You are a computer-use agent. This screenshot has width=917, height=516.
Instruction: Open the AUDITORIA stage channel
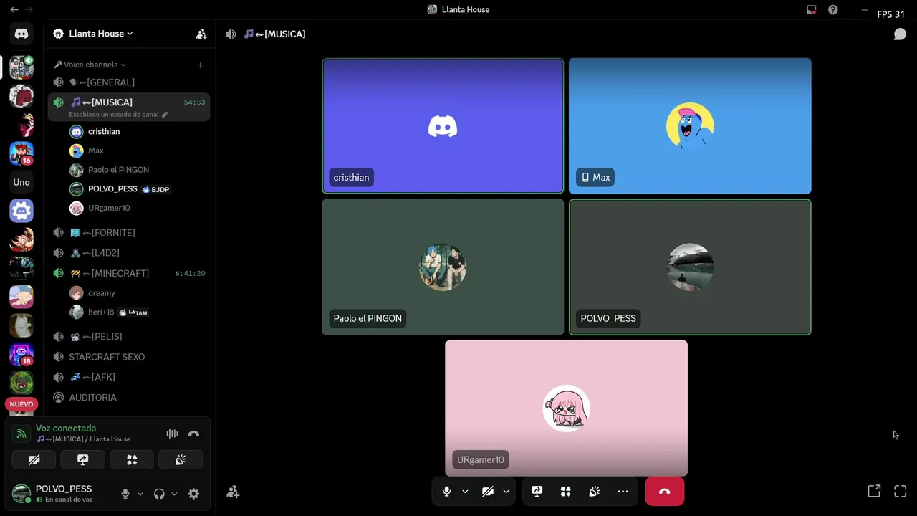(x=129, y=397)
